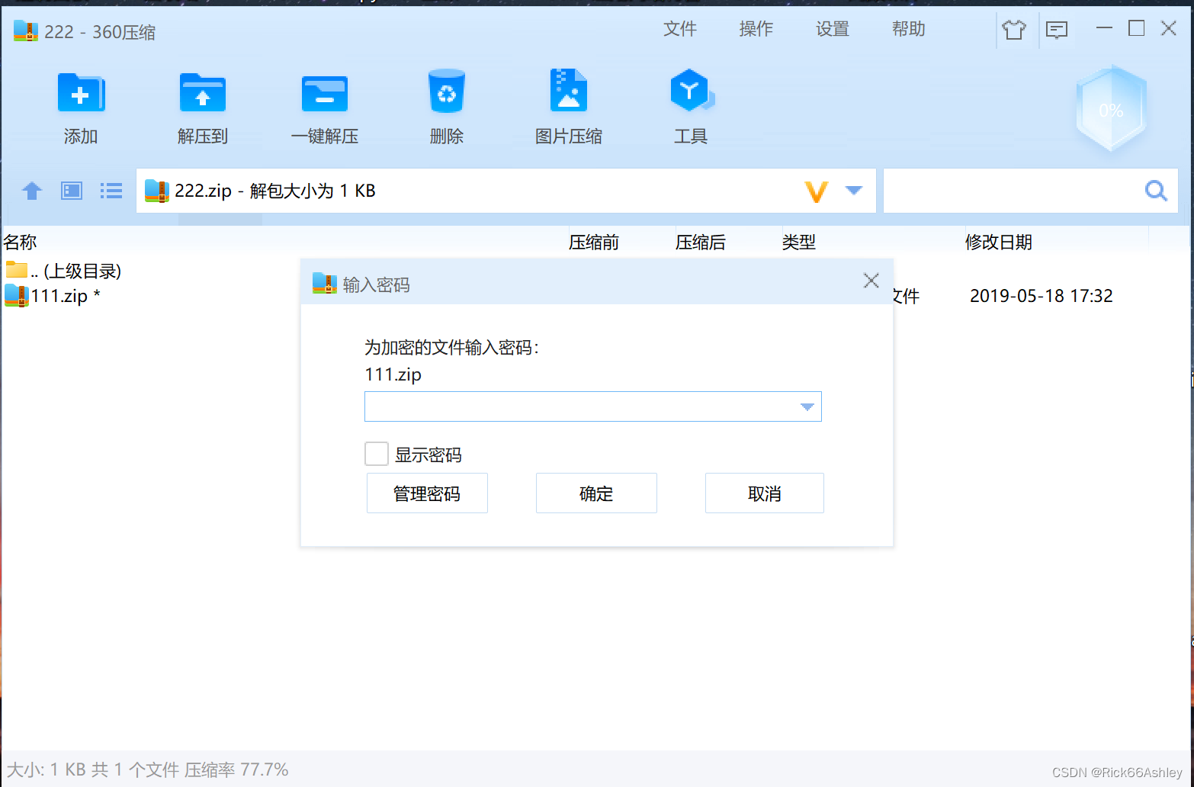Image resolution: width=1194 pixels, height=787 pixels.
Task: Expand the password history dropdown arrow
Action: [807, 406]
